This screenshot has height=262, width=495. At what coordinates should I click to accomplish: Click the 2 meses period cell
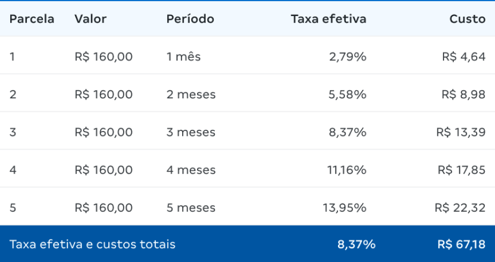[191, 95]
